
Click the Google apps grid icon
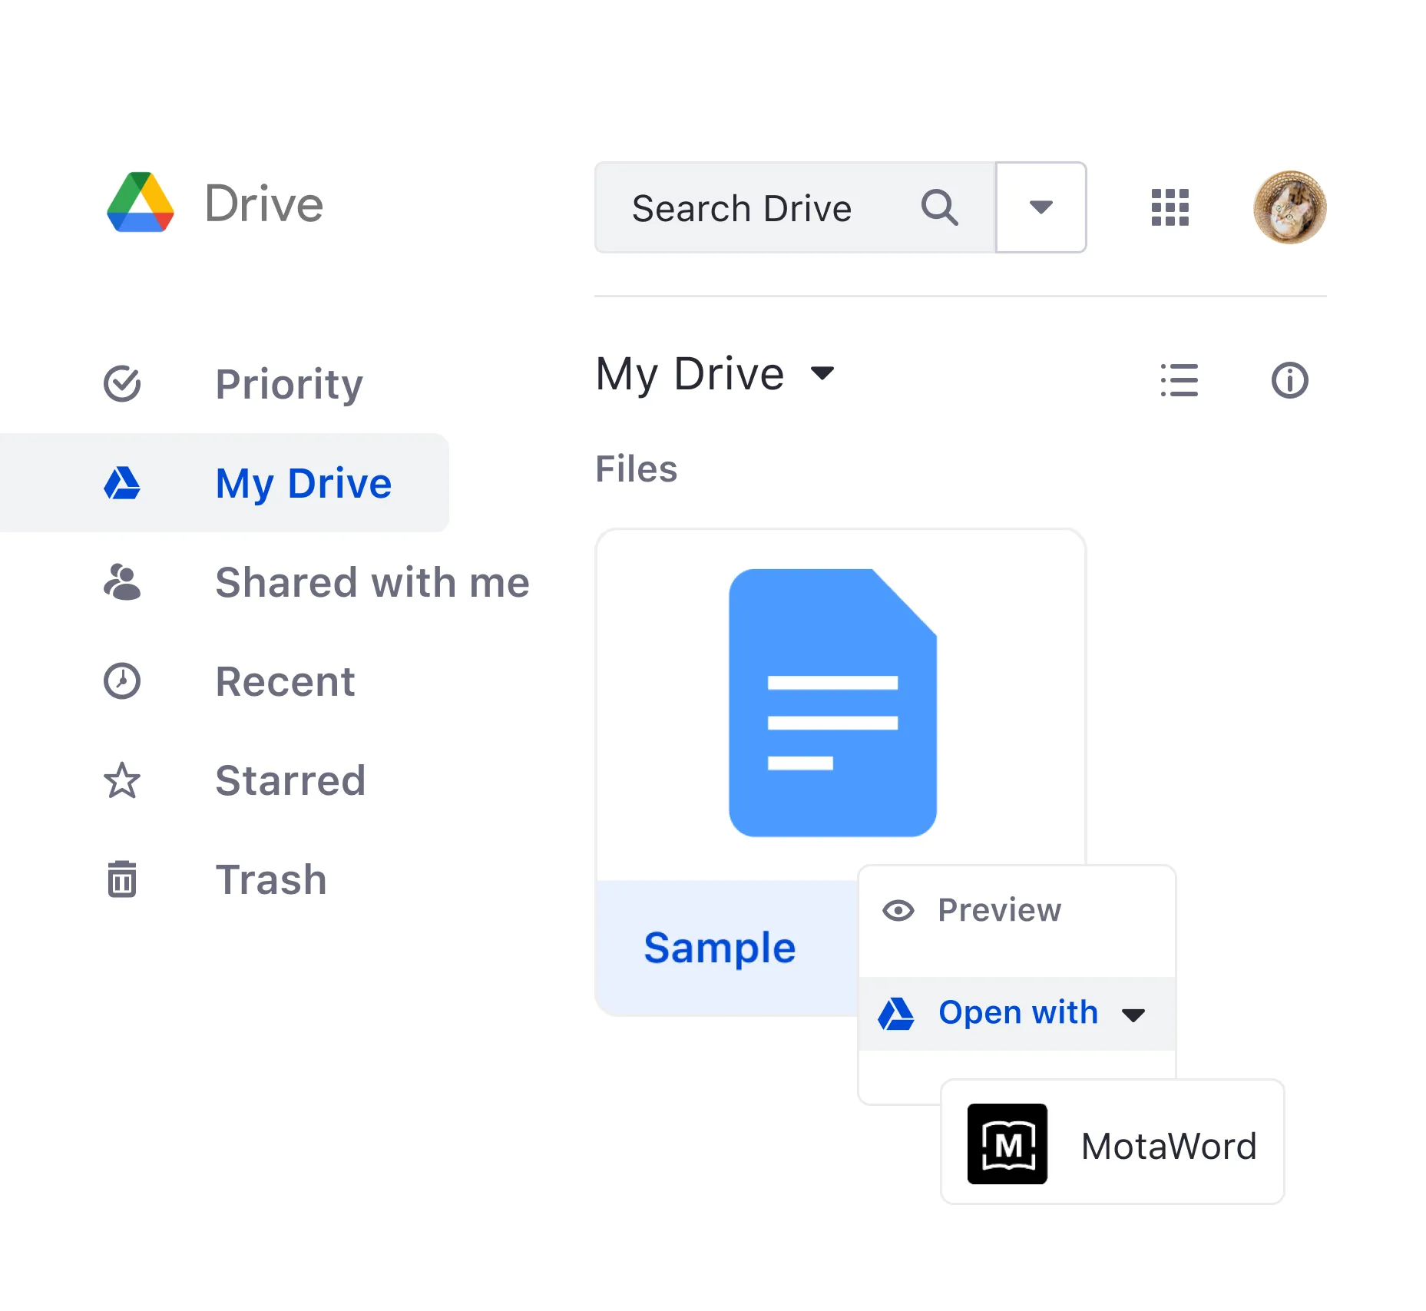point(1170,207)
